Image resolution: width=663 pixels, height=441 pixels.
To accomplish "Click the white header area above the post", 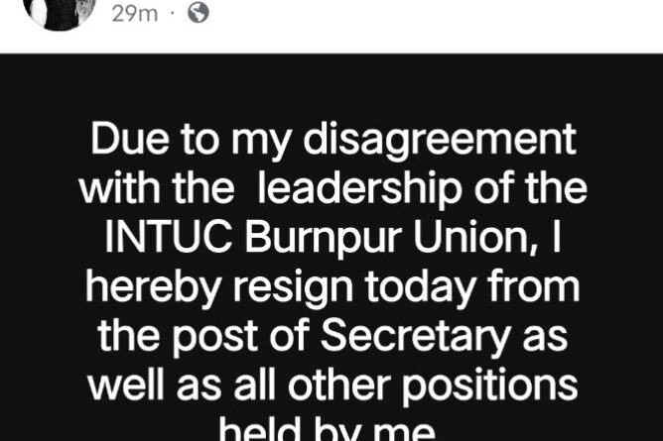I will [x=423, y=26].
